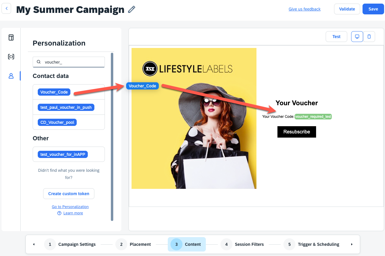Go to next wizard steps arrow
Viewport: 385px width, 256px height.
point(352,244)
